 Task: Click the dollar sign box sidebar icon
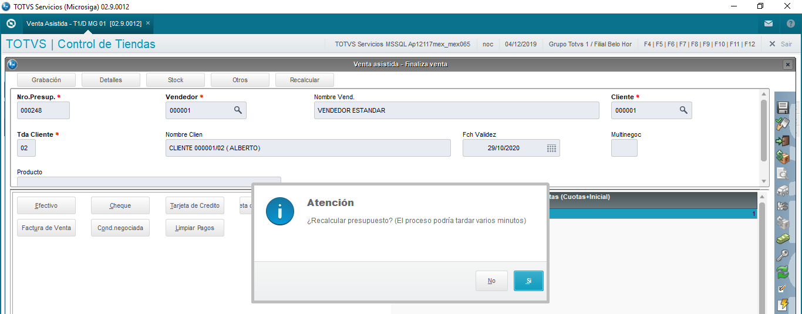coord(783,157)
